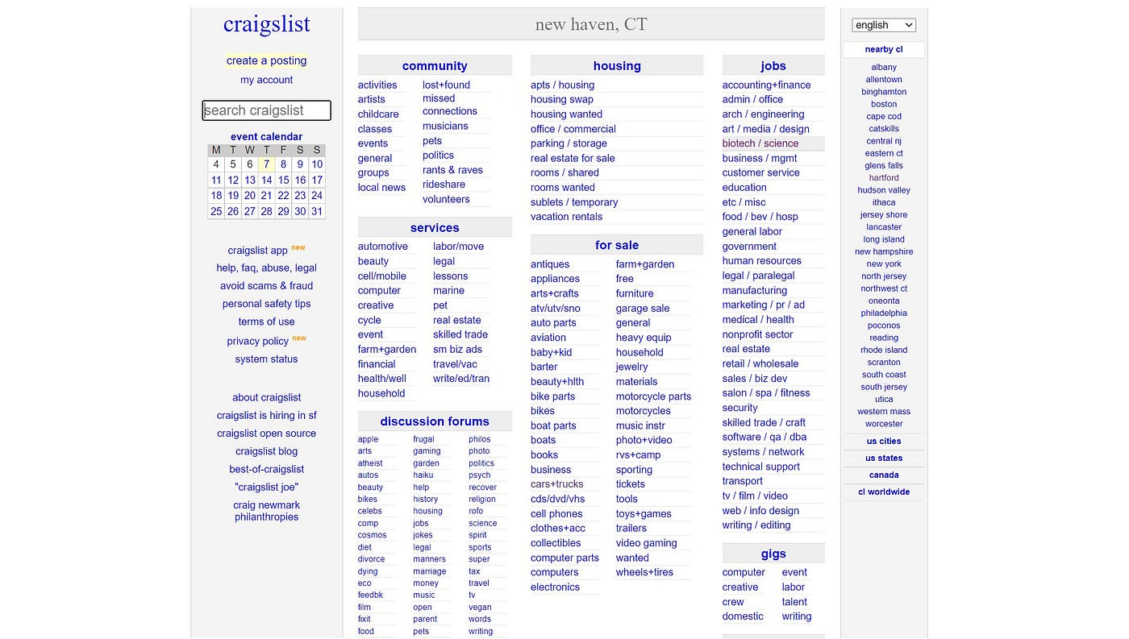
Task: Open the vacation rentals link
Action: 566,217
